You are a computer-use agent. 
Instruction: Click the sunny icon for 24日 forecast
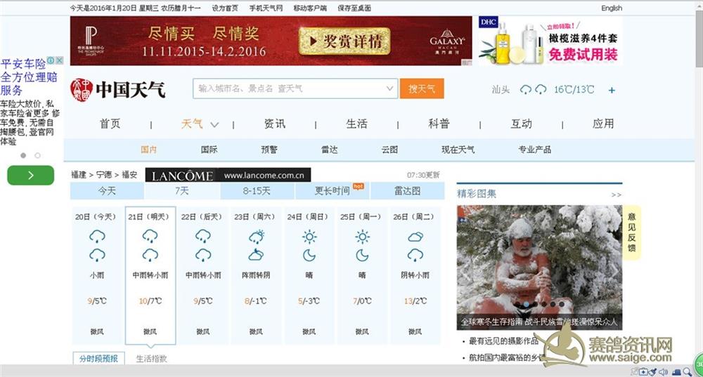(x=309, y=237)
